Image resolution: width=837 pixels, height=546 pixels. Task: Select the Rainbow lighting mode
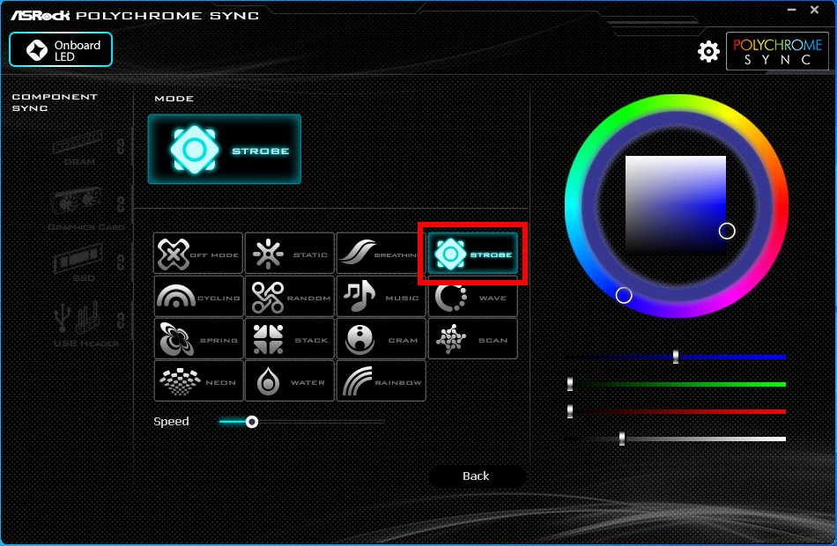381,380
